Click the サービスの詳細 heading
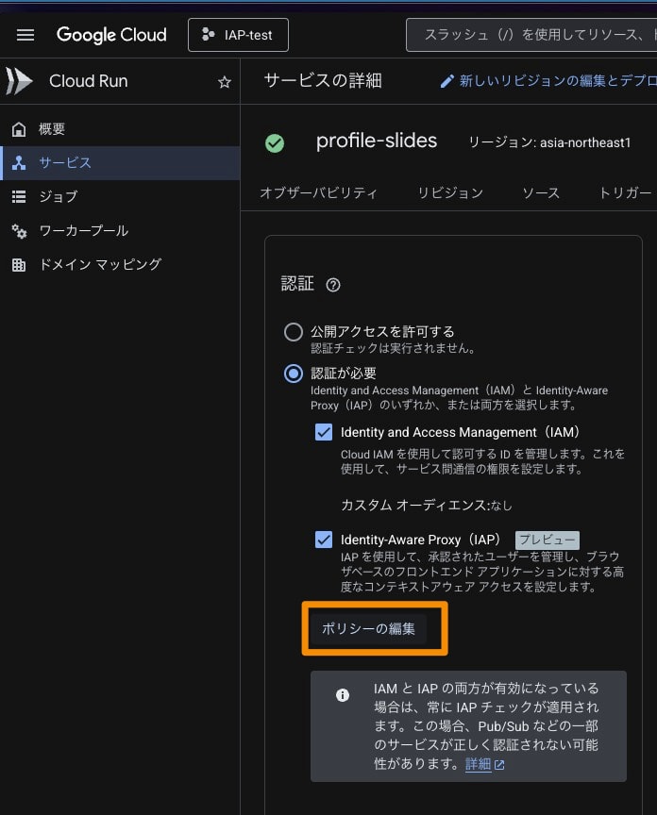The height and width of the screenshot is (815, 657). tap(323, 80)
